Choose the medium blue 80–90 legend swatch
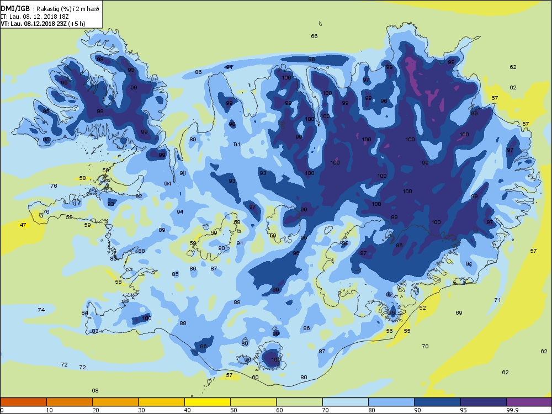The height and width of the screenshot is (414, 552). (x=391, y=402)
